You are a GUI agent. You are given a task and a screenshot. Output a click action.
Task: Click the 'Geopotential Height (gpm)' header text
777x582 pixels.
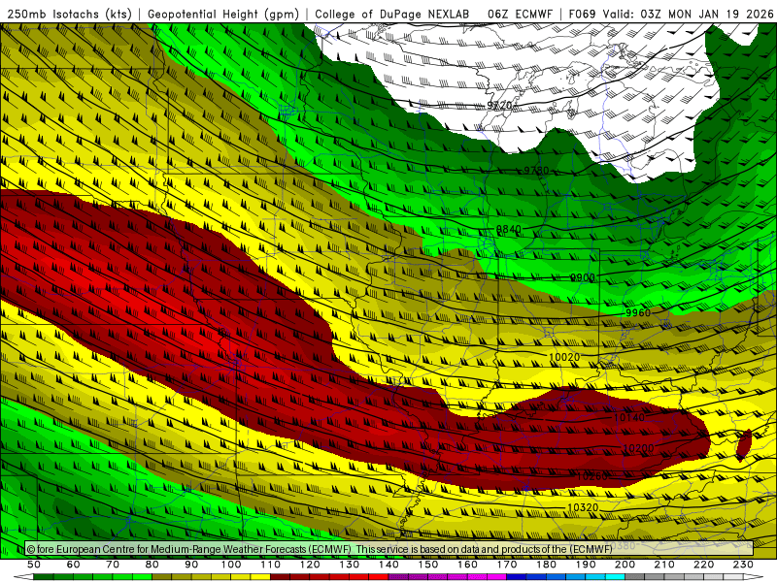223,14
